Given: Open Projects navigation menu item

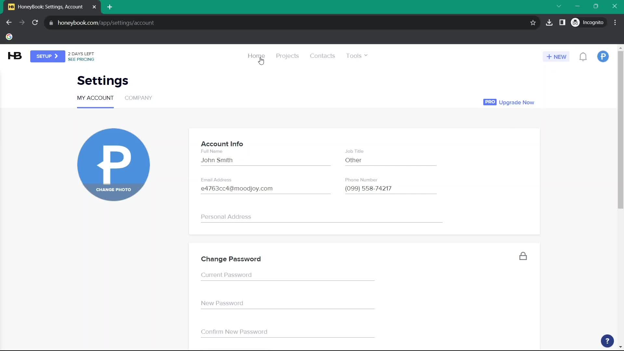Looking at the screenshot, I should 287,56.
